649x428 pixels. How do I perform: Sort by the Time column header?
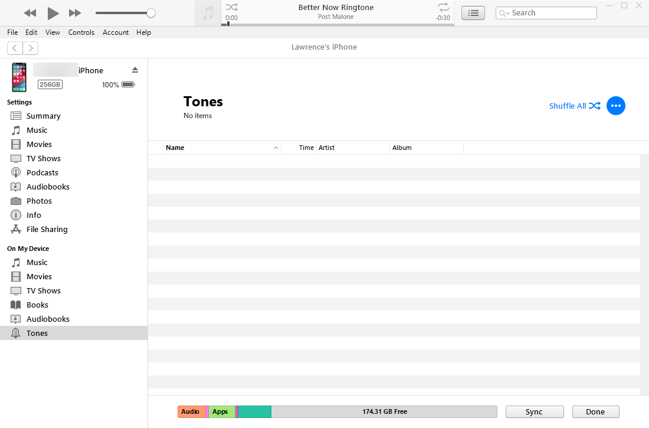tap(299, 148)
